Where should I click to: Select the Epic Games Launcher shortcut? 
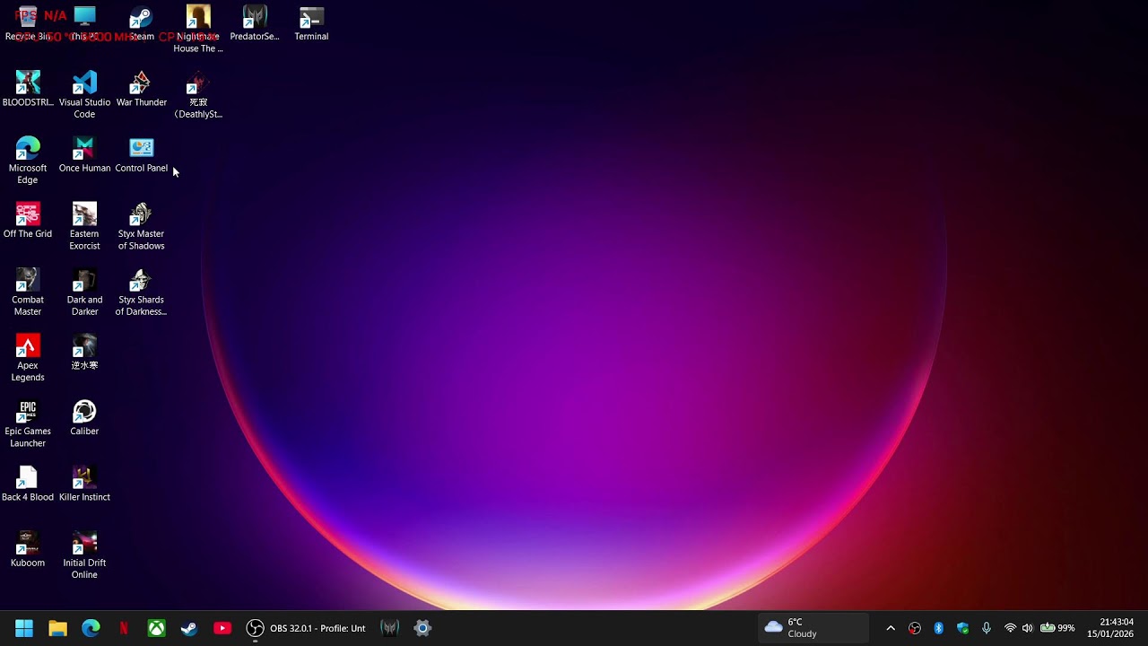coord(28,423)
